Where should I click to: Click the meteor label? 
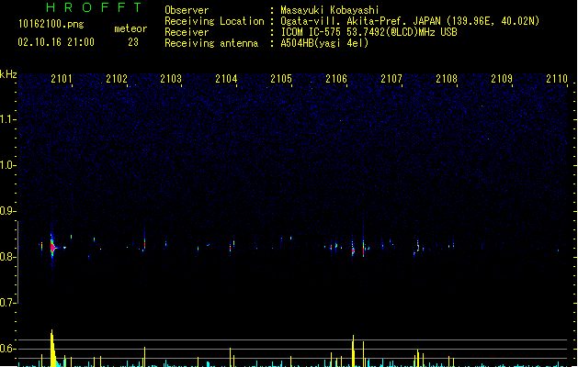(130, 28)
